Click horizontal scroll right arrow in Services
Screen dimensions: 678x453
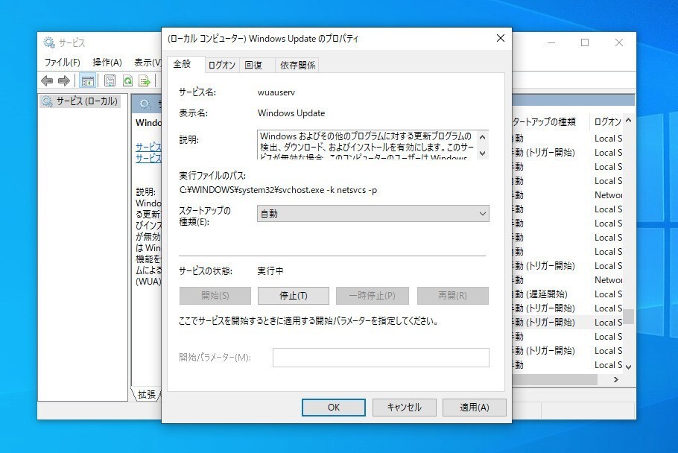click(x=615, y=379)
